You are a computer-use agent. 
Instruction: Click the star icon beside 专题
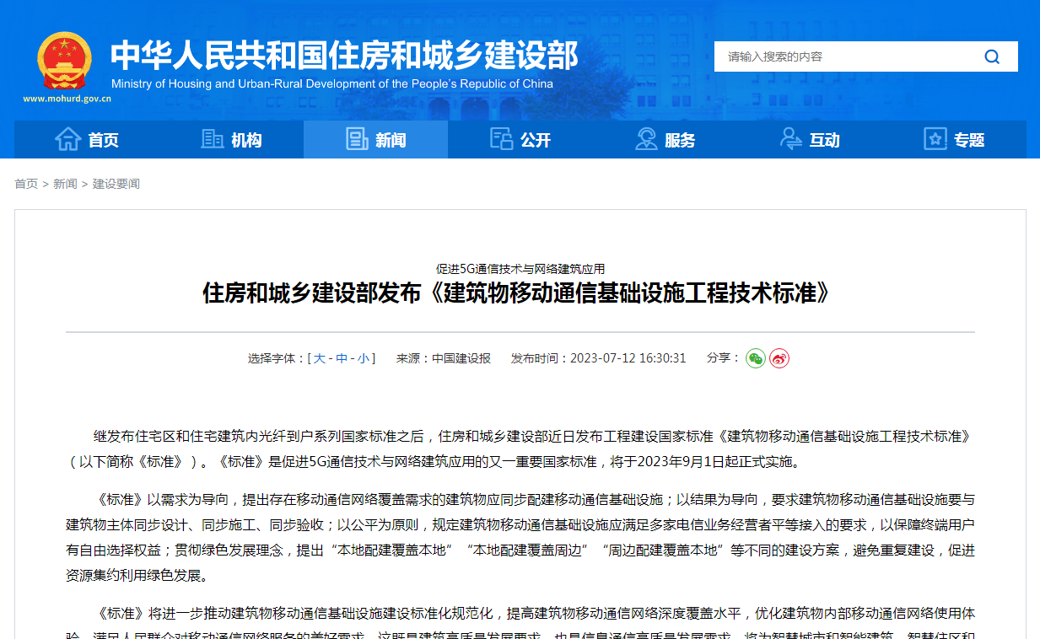(x=935, y=140)
